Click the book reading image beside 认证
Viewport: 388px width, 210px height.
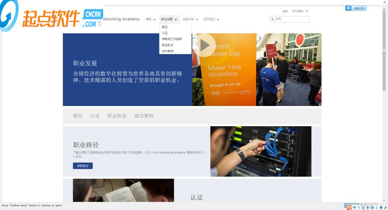[123, 190]
